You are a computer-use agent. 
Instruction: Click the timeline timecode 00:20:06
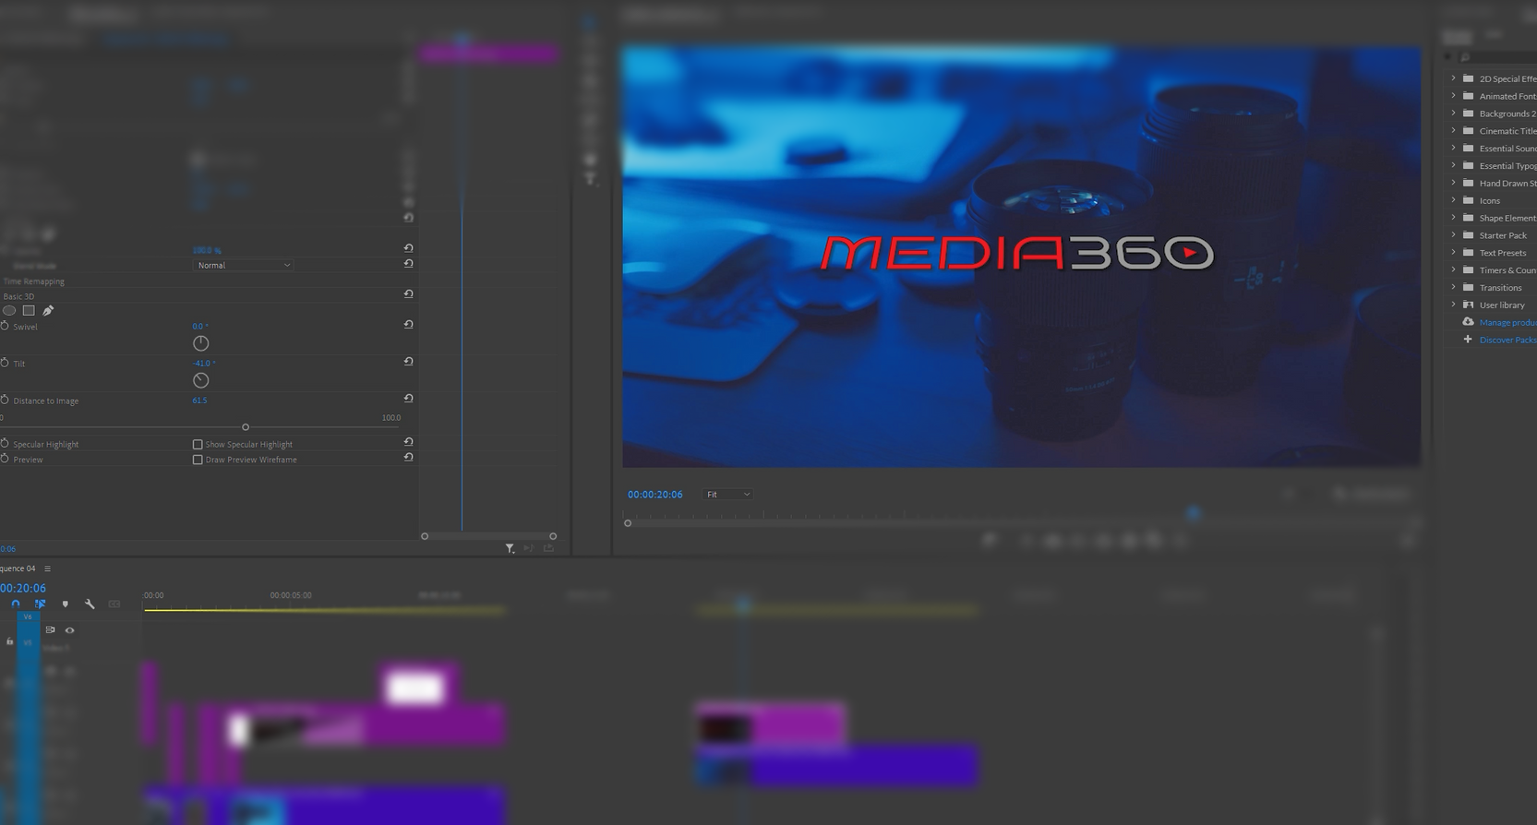tap(23, 588)
